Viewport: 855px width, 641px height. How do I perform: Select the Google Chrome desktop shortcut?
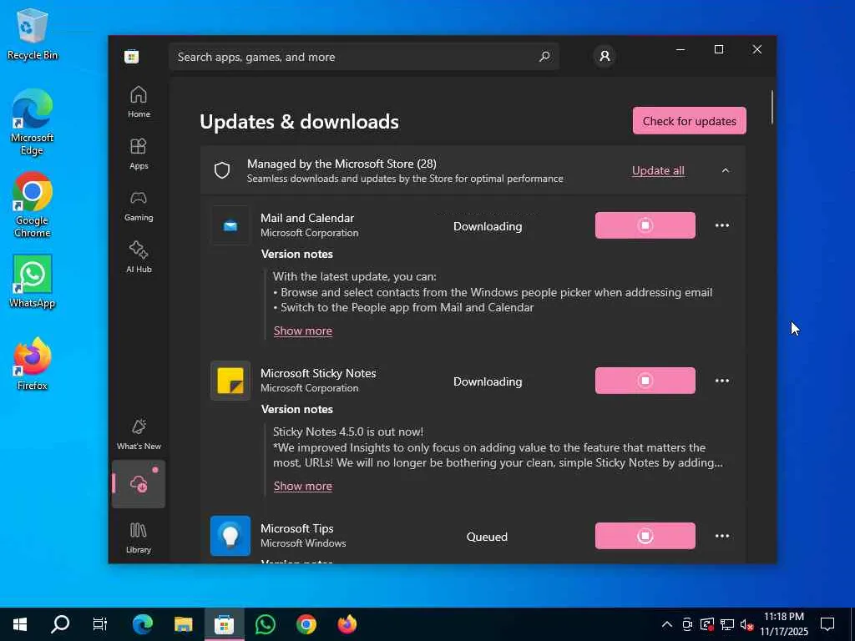click(x=33, y=205)
